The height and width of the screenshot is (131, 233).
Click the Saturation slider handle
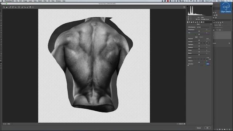click(188, 65)
